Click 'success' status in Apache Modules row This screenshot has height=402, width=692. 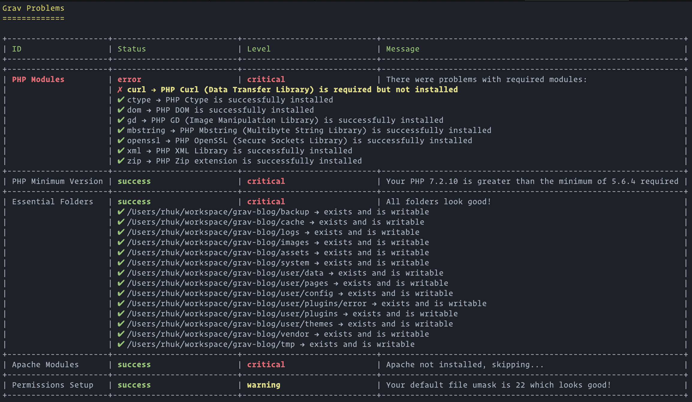(134, 365)
